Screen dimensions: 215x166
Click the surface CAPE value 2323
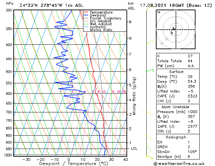[x=192, y=96]
